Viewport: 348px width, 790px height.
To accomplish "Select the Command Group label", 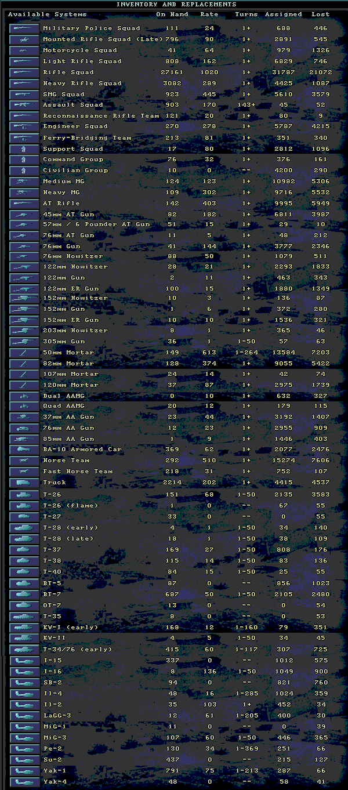I will (72, 159).
